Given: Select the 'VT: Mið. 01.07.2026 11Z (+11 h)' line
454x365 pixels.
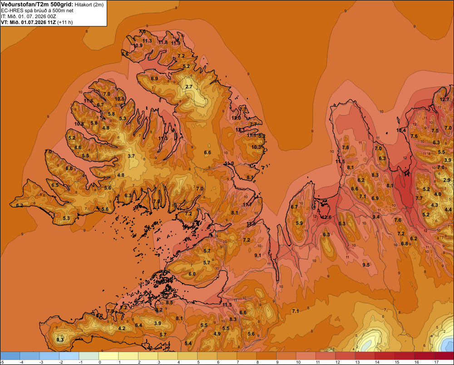Looking at the screenshot, I should point(37,22).
